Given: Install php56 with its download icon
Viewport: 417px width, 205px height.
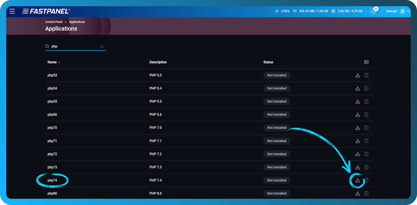Looking at the screenshot, I should 358,114.
